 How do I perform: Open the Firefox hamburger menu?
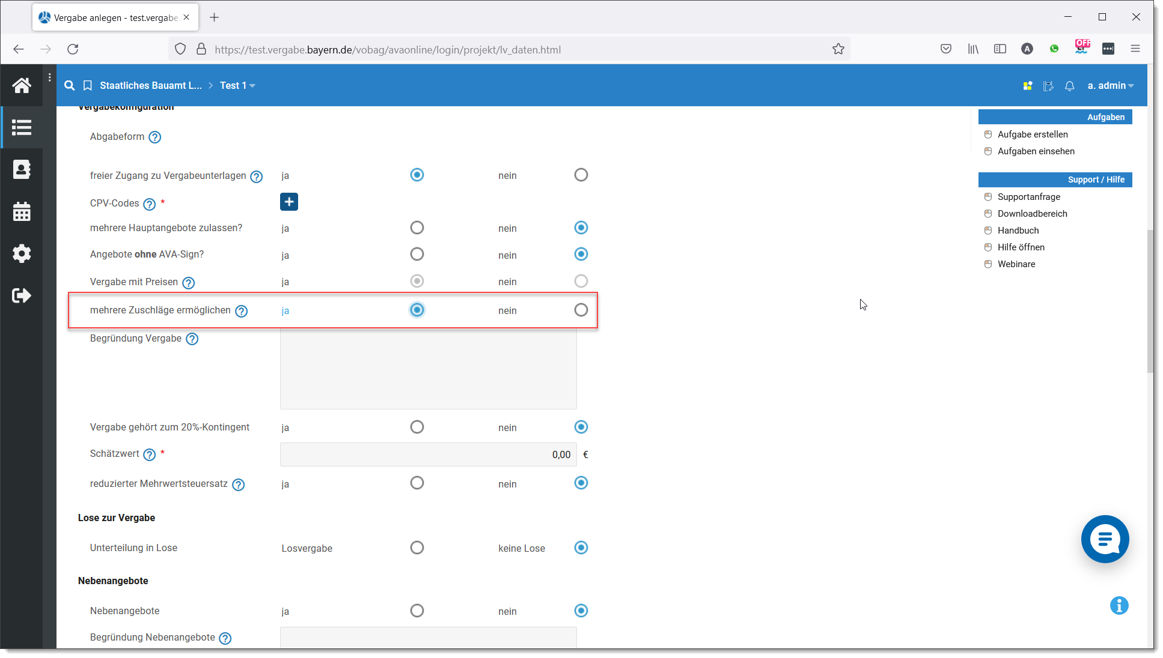click(1135, 49)
